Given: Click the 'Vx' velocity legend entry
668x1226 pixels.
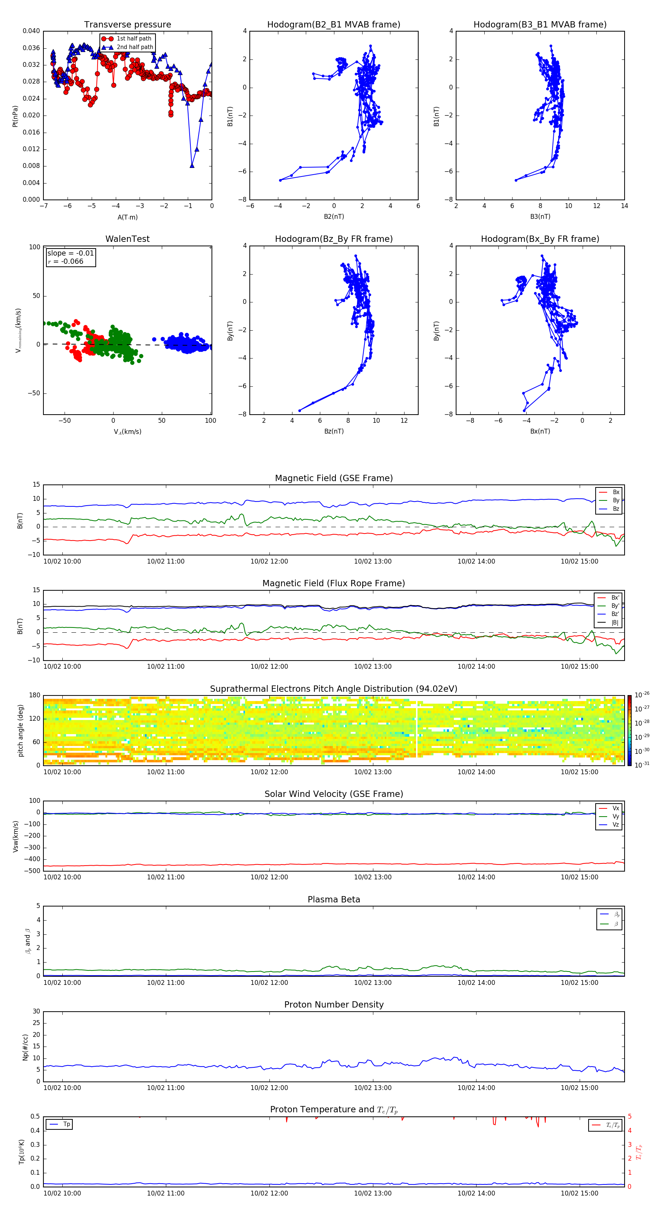Looking at the screenshot, I should tap(609, 808).
